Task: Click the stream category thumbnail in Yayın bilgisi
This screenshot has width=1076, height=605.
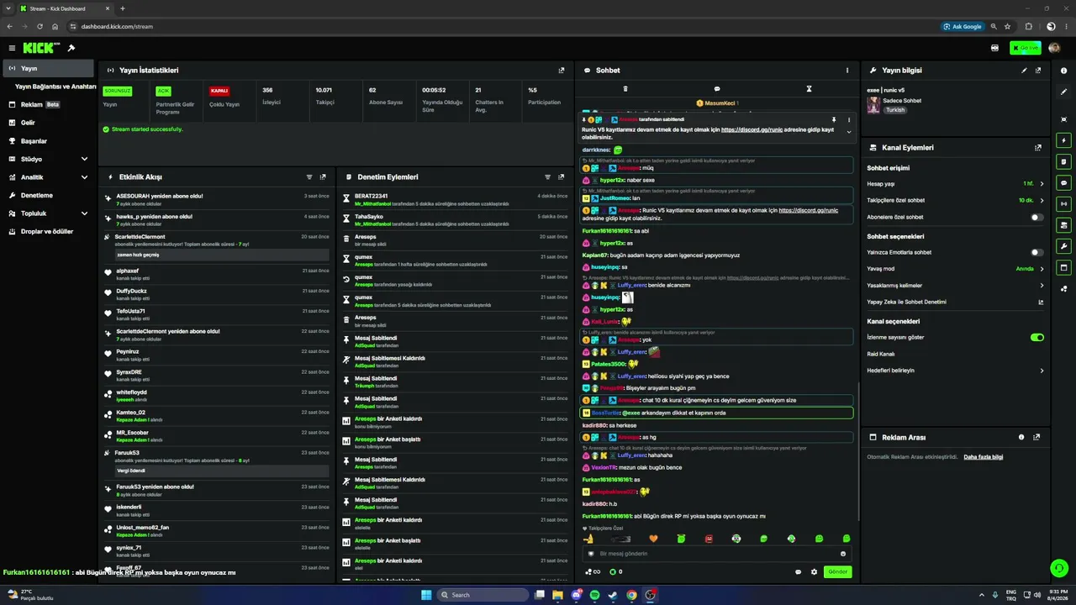Action: pyautogui.click(x=873, y=105)
